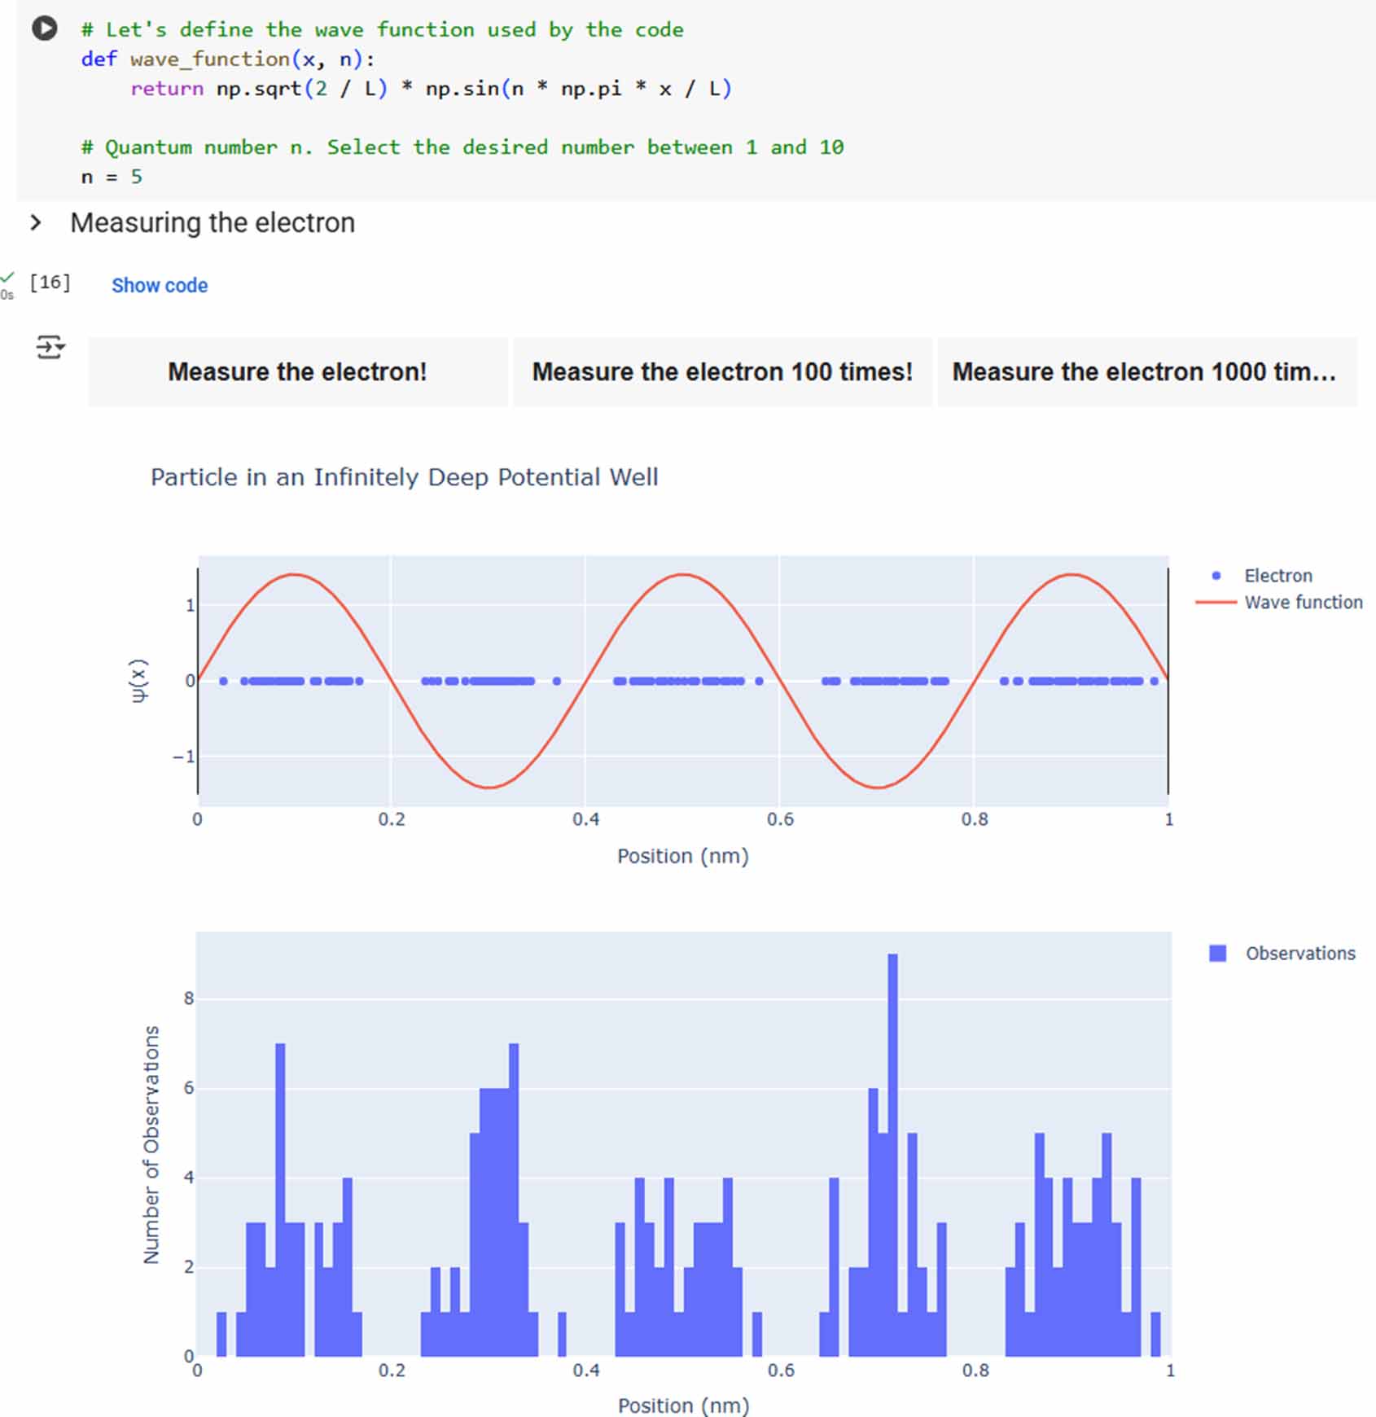The image size is (1376, 1417).
Task: Expand the Measuring the electron section
Action: tap(36, 222)
